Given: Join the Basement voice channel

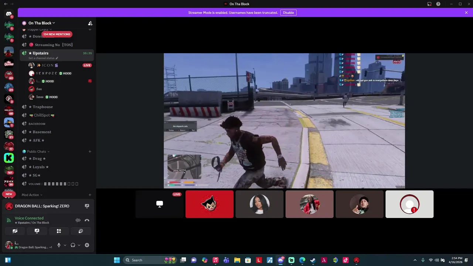Looking at the screenshot, I should 57,132.
